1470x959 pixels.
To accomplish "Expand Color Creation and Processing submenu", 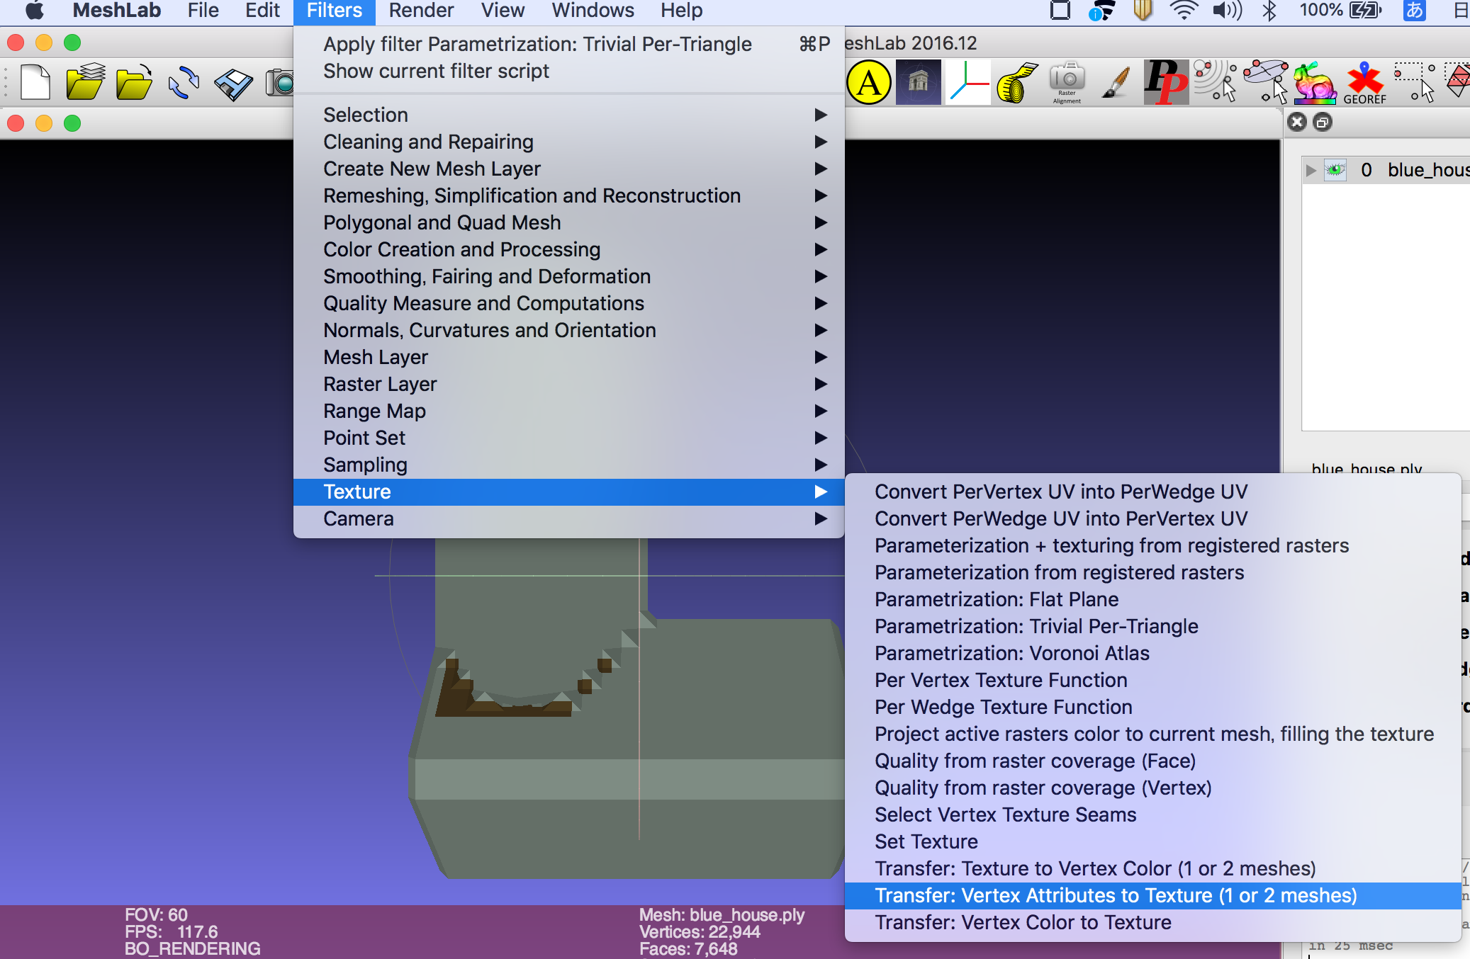I will (568, 249).
